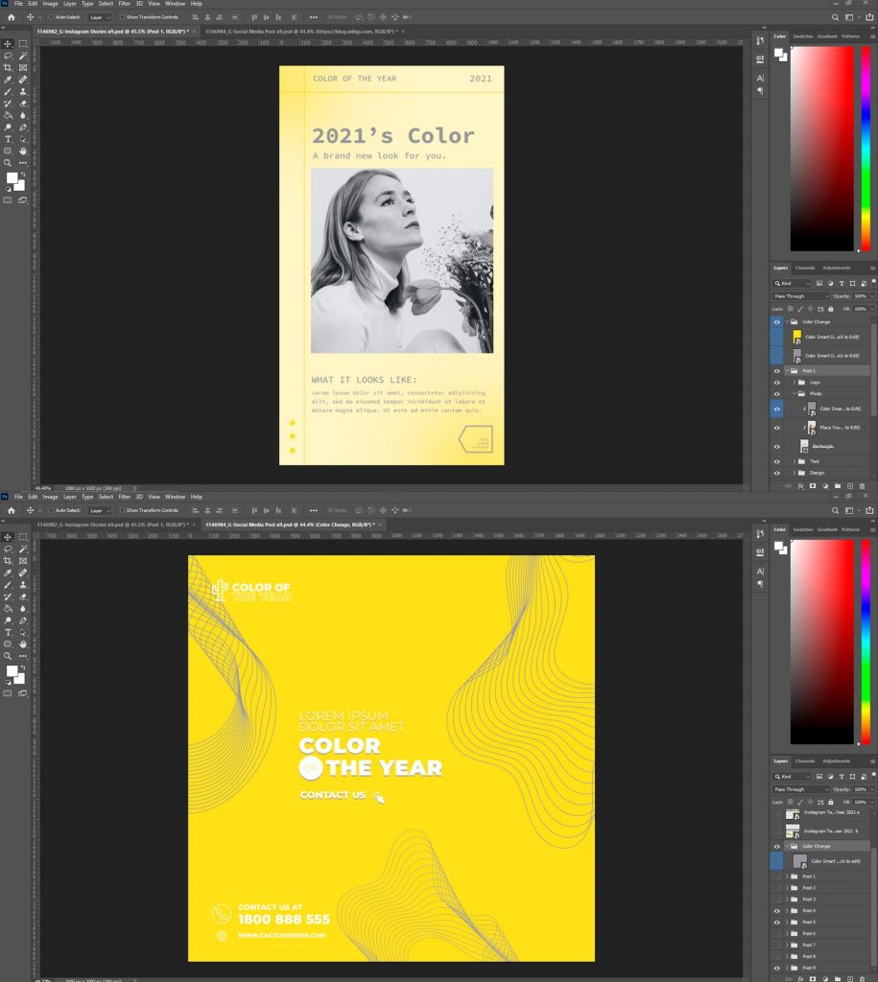The height and width of the screenshot is (982, 878).
Task: Hide Color Change group in top Layers panel
Action: tap(777, 322)
